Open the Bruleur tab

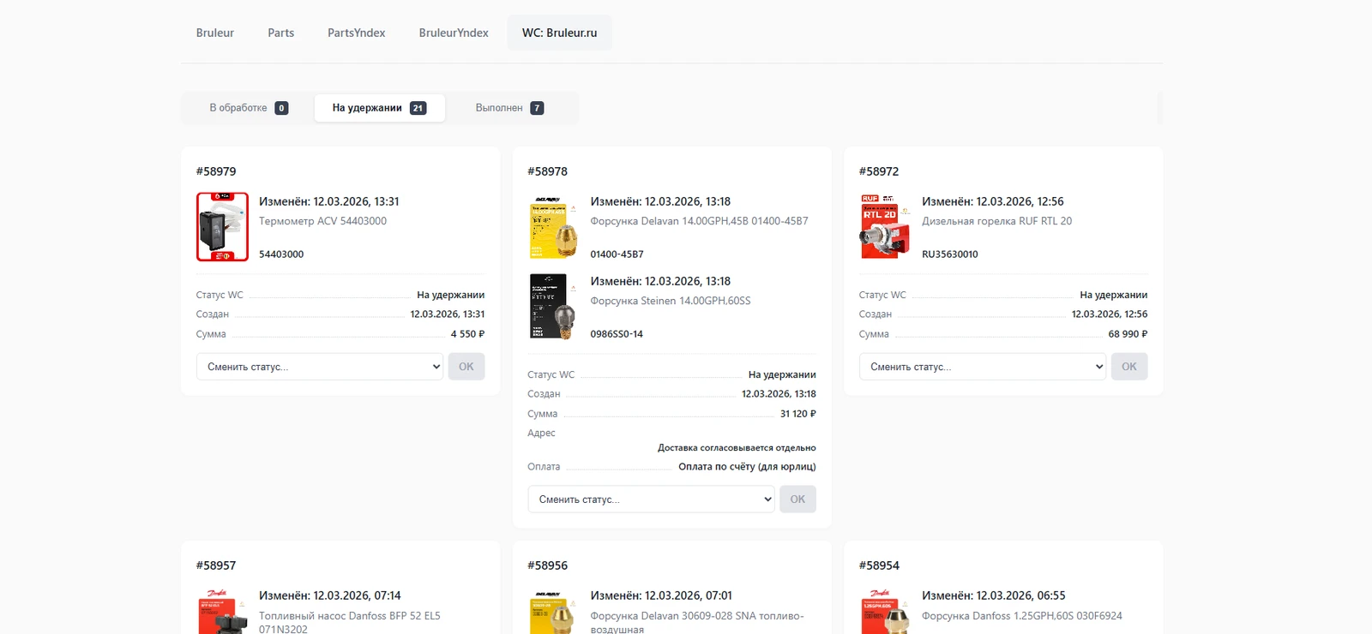pos(214,33)
